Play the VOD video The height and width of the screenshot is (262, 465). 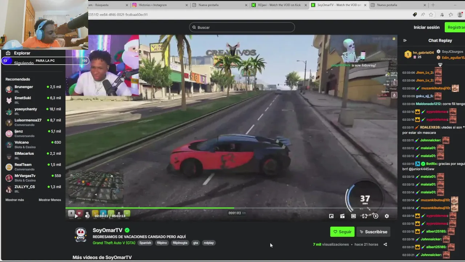[x=76, y=216]
